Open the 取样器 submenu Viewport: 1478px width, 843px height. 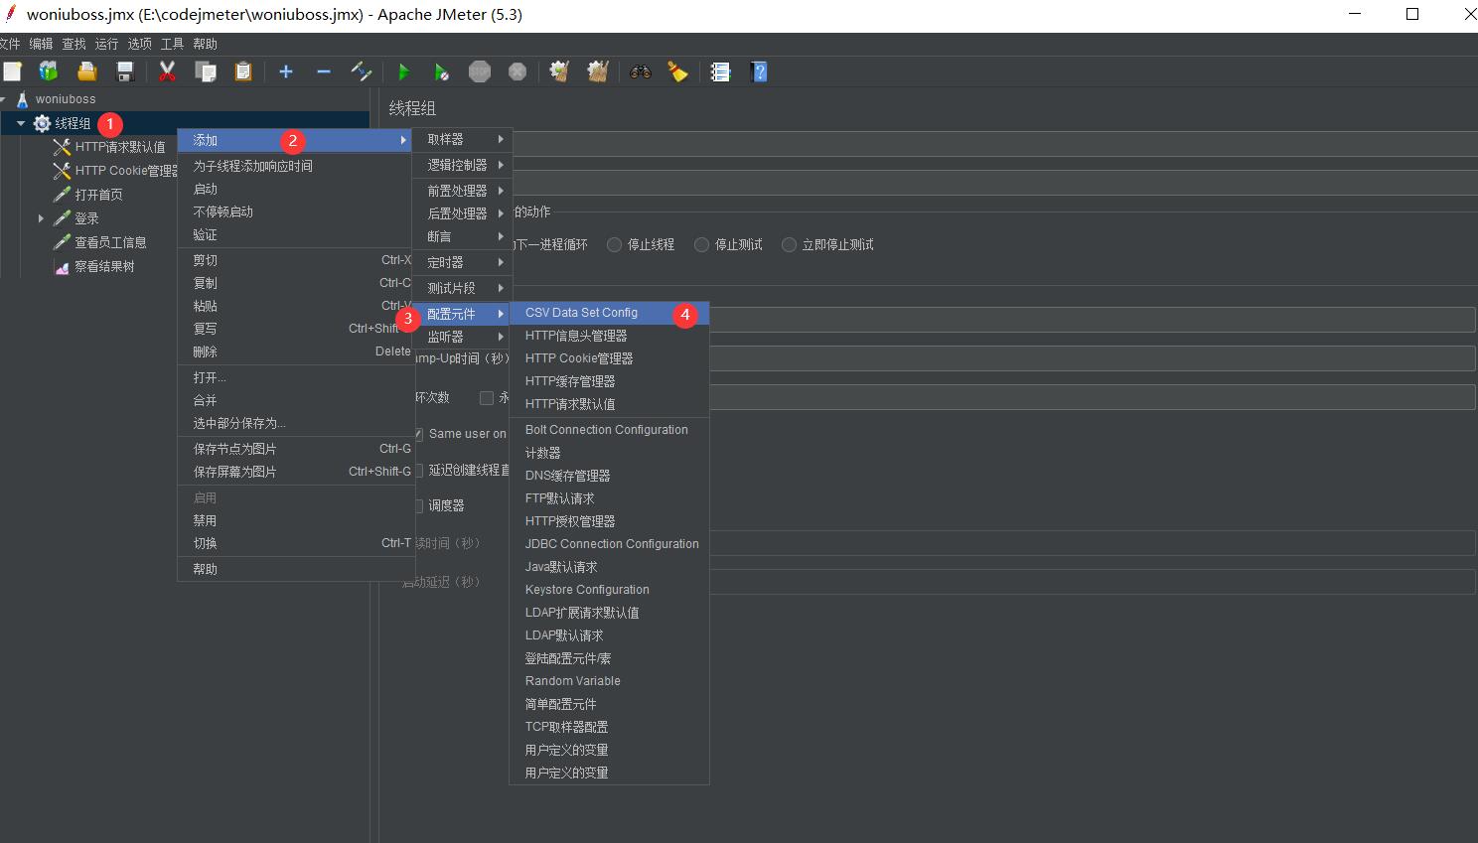click(x=461, y=139)
